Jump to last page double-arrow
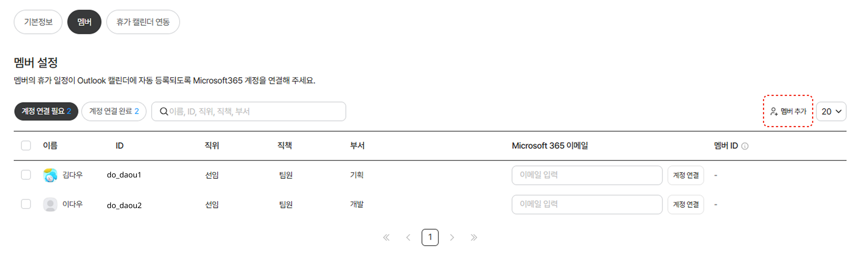 474,238
